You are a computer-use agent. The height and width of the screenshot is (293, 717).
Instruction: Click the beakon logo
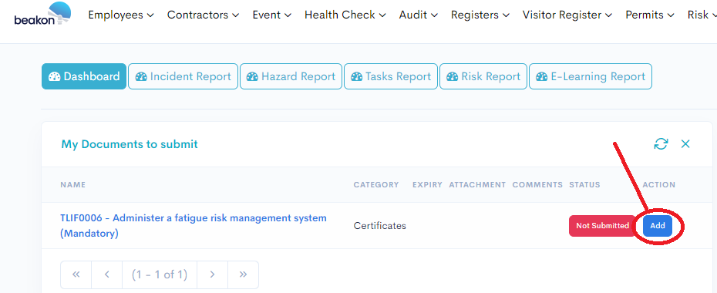point(42,14)
